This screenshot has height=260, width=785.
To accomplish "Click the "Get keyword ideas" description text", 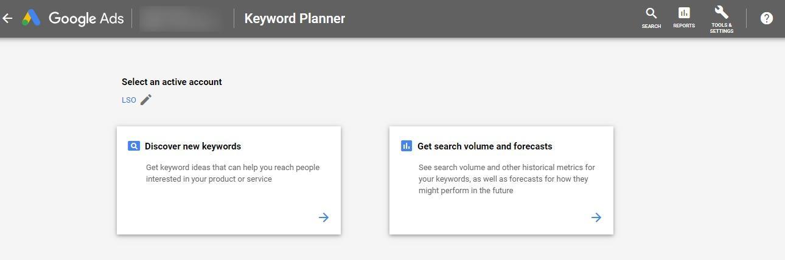I will [x=232, y=173].
